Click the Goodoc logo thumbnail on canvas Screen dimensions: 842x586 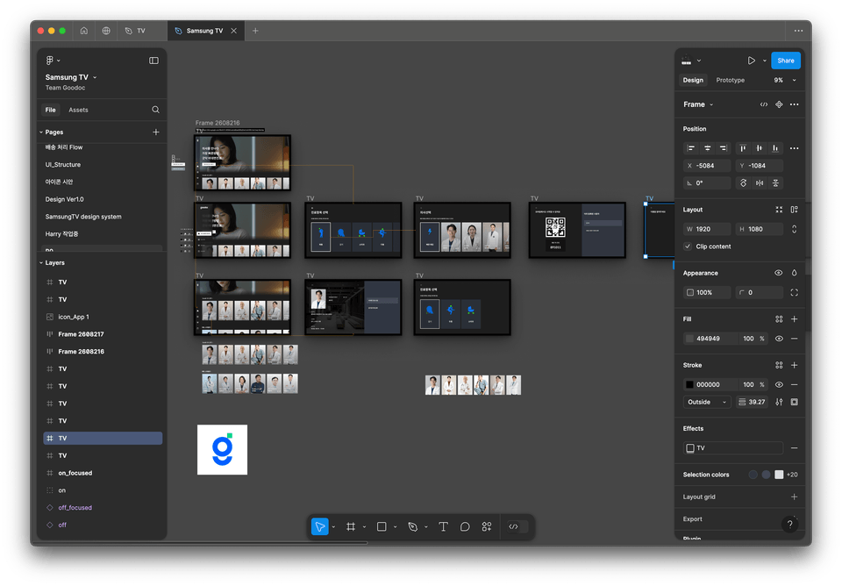222,449
